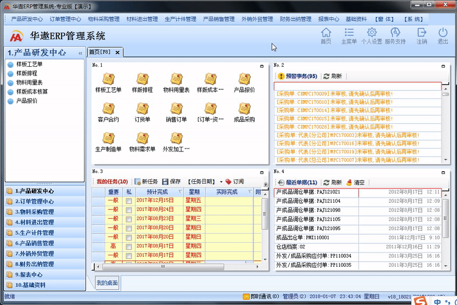Open the 物料需求单 desktop shortcut icon
The image size is (457, 305).
[142, 142]
